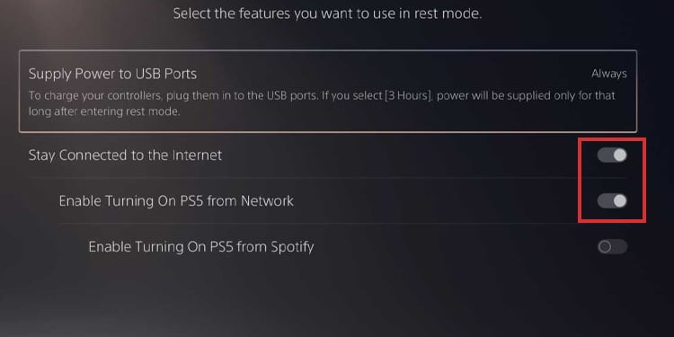Click the USB controller charging description paragraph

tap(322, 103)
